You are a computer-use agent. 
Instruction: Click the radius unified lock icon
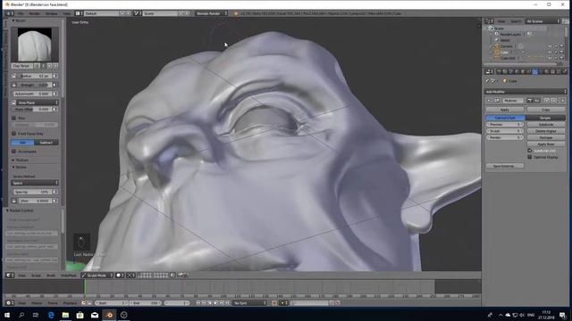pyautogui.click(x=14, y=76)
